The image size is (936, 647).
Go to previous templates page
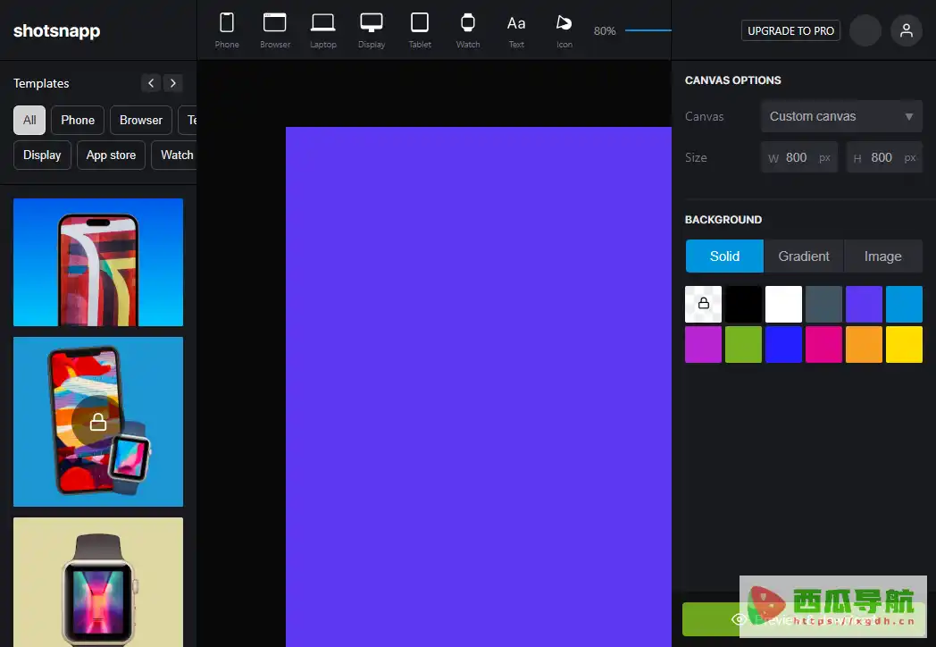click(x=151, y=83)
